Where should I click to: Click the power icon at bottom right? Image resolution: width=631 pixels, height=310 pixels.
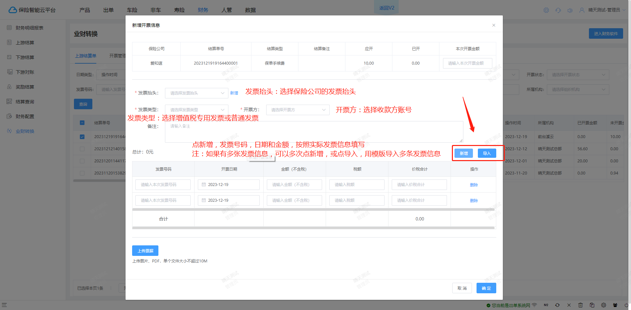coord(626,305)
